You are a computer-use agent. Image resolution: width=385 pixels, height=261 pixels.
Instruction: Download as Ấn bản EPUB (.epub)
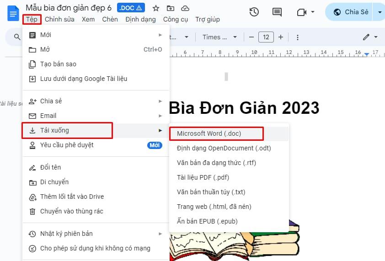coord(229,221)
